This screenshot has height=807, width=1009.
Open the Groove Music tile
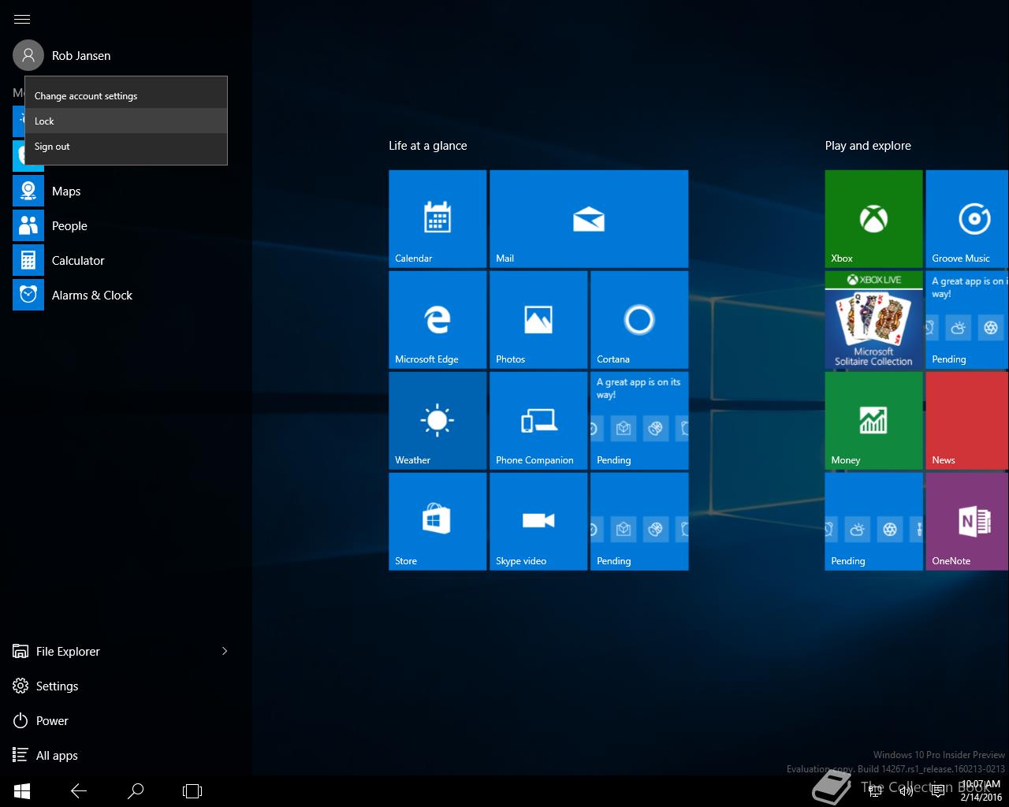pyautogui.click(x=967, y=219)
